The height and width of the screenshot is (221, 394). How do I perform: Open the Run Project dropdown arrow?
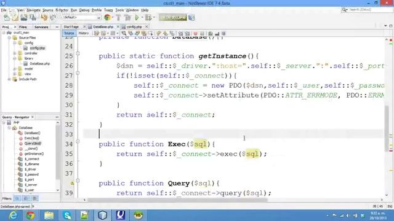pyautogui.click(x=142, y=18)
